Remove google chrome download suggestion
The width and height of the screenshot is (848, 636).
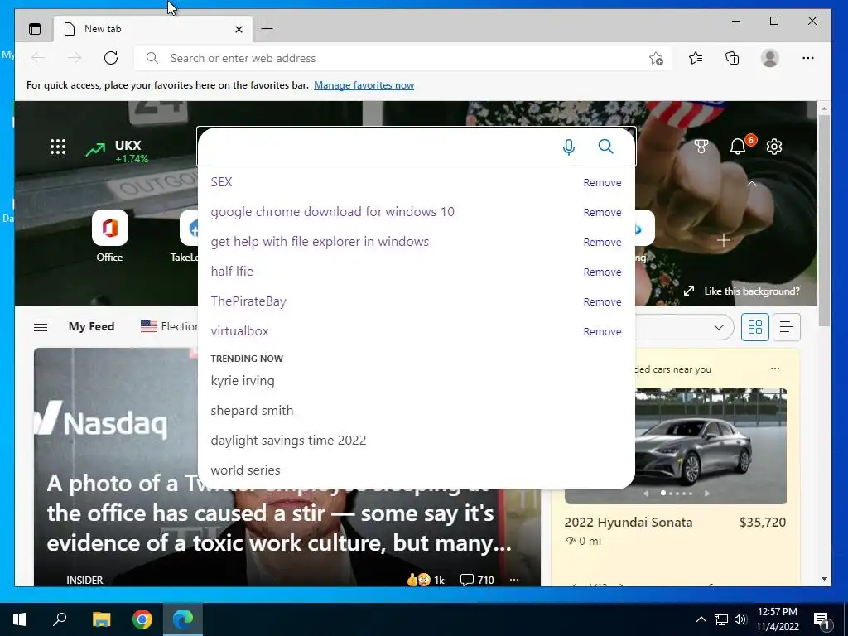(x=602, y=213)
